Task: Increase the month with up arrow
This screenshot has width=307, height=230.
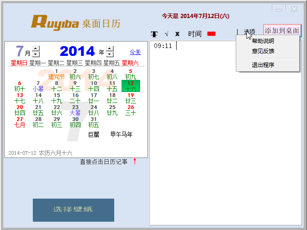Action: (36, 48)
